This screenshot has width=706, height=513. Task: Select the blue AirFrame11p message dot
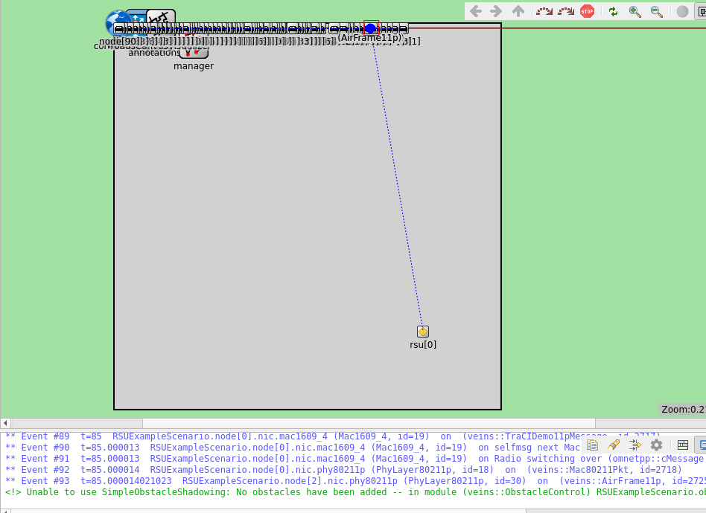click(371, 29)
